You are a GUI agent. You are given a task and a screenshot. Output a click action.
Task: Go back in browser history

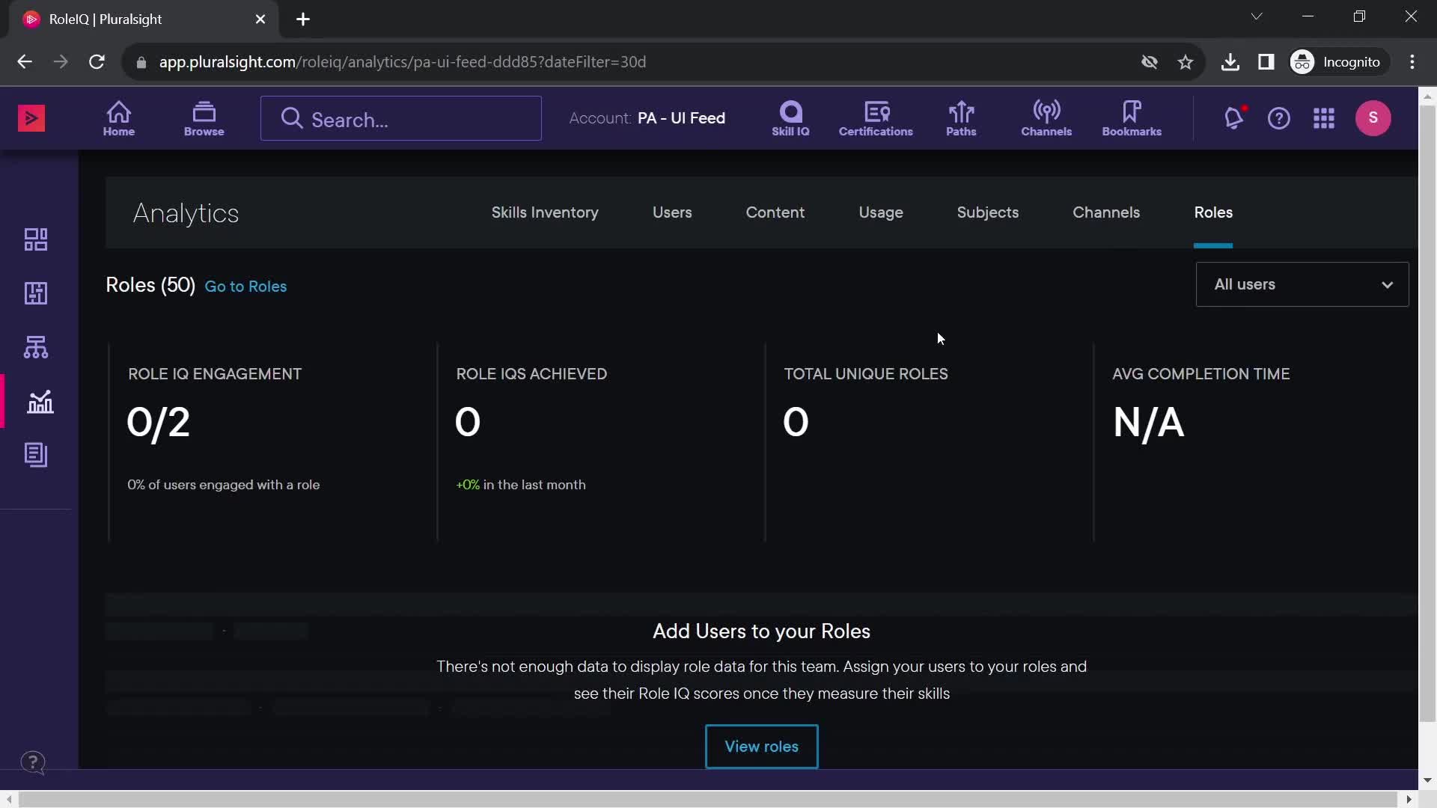[x=25, y=62]
